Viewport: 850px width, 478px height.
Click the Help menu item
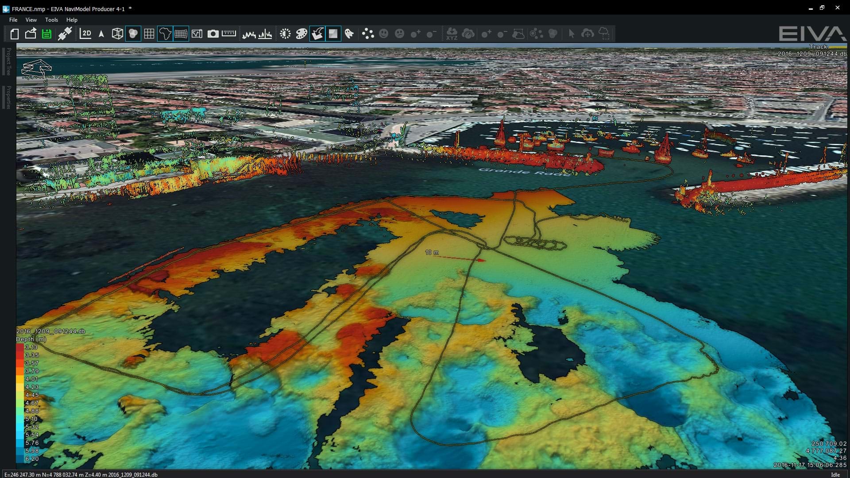(x=72, y=20)
